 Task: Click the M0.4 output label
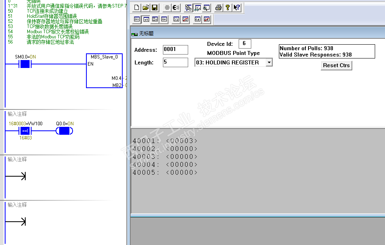click(x=116, y=78)
